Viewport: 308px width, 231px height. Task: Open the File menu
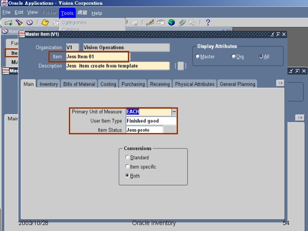point(6,12)
